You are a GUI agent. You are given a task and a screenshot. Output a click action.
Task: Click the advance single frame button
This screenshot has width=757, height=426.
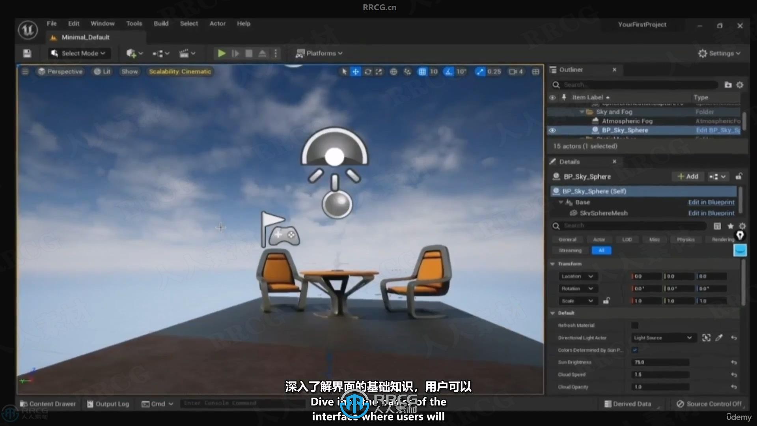pos(235,53)
